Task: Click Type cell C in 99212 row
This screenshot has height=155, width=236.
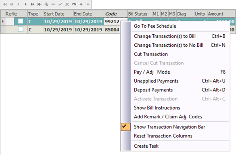Action: point(36,21)
